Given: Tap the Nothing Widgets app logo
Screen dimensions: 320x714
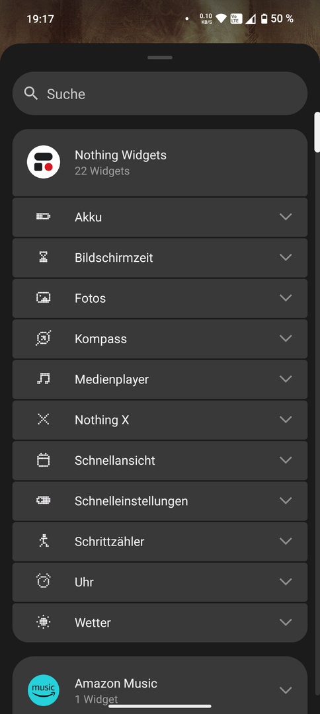Looking at the screenshot, I should 43,162.
